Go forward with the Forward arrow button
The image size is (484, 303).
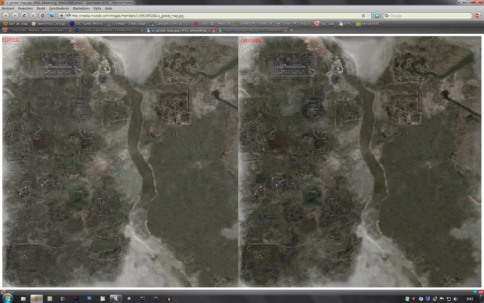(15, 16)
